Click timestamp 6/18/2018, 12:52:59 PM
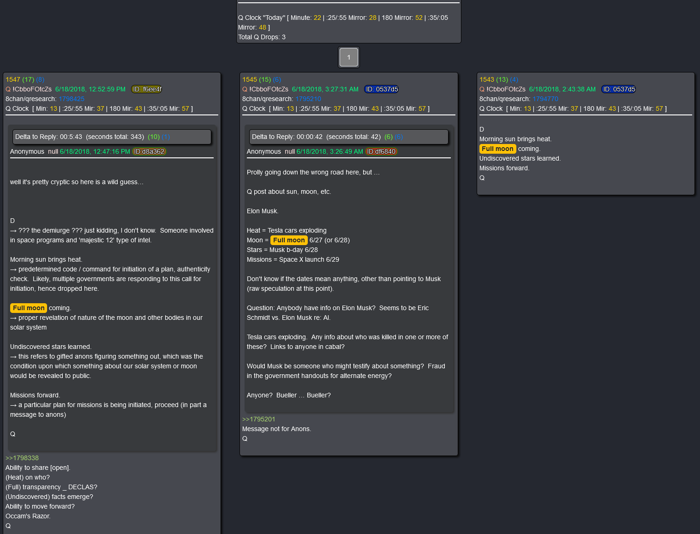 (90, 89)
